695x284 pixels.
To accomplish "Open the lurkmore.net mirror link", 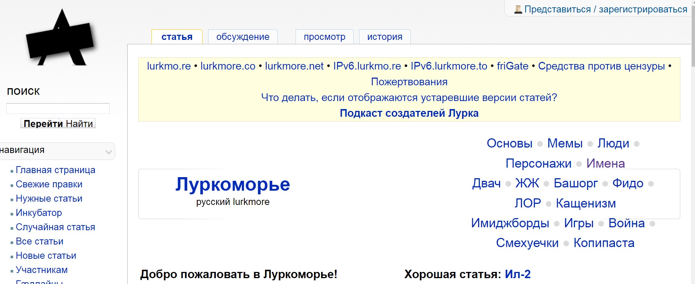I will coord(294,66).
